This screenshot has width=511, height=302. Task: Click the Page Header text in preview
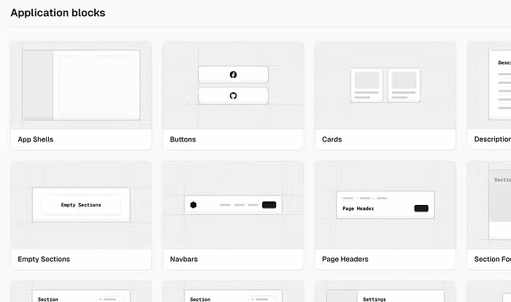[x=358, y=209]
